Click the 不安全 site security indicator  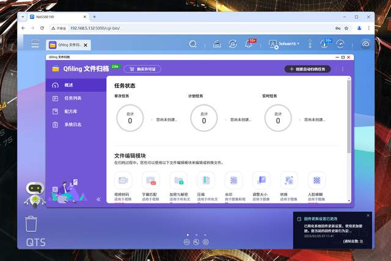click(59, 28)
